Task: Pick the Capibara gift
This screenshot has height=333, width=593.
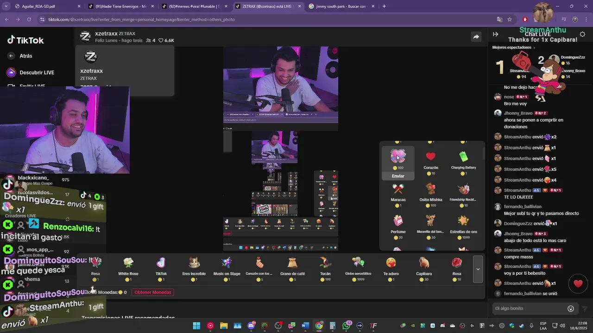Action: [x=424, y=269]
